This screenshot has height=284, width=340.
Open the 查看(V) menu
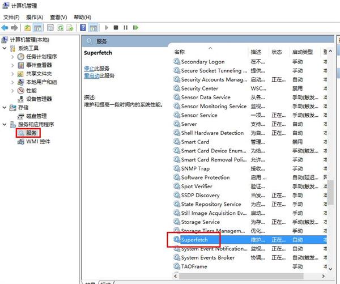tap(58, 17)
